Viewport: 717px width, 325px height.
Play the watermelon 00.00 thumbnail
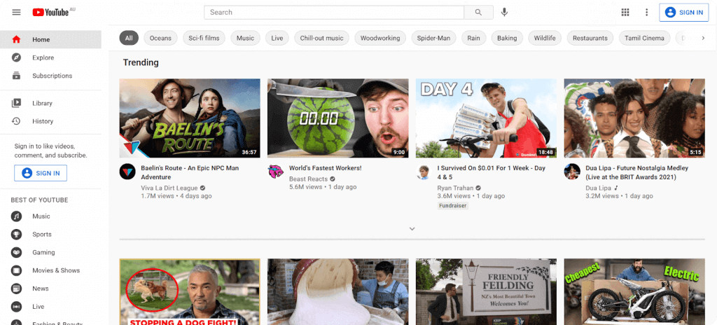click(x=338, y=118)
